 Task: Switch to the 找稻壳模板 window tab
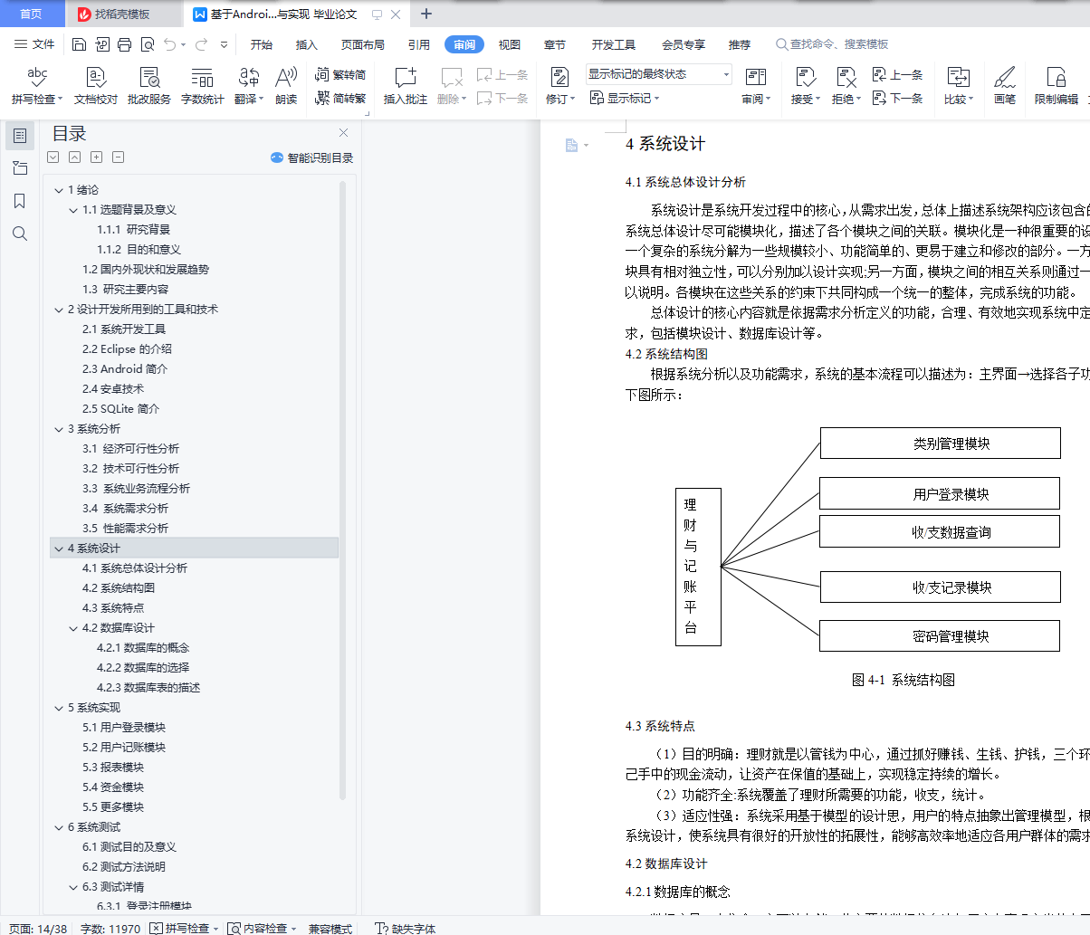(123, 14)
